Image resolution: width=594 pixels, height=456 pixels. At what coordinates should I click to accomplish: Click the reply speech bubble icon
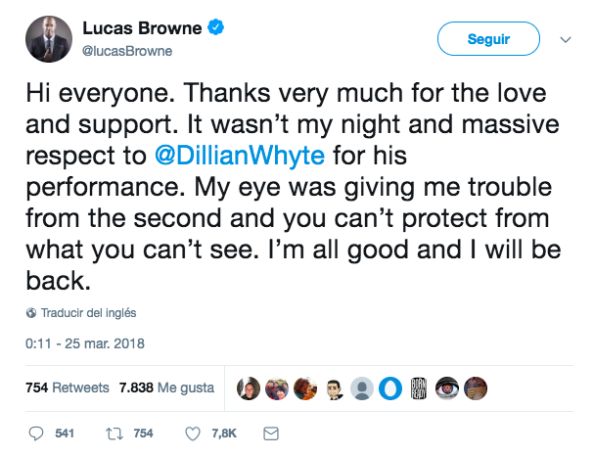[x=37, y=433]
